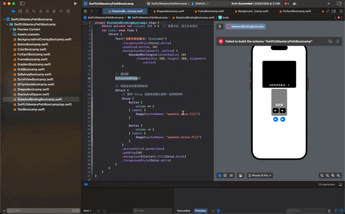Hide the navigator sidebar via toolbar icon
Viewport: 345px width, 214px height.
[22, 3]
